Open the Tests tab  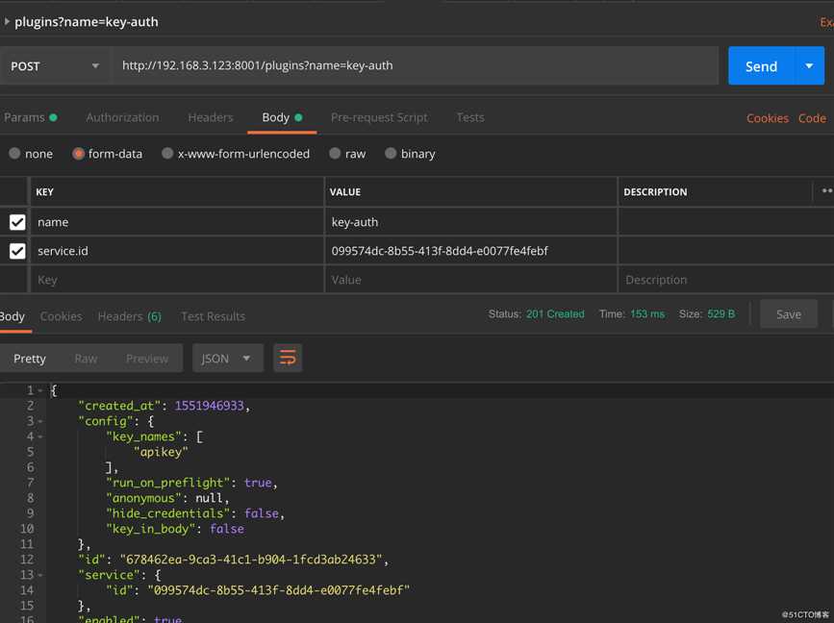(470, 117)
